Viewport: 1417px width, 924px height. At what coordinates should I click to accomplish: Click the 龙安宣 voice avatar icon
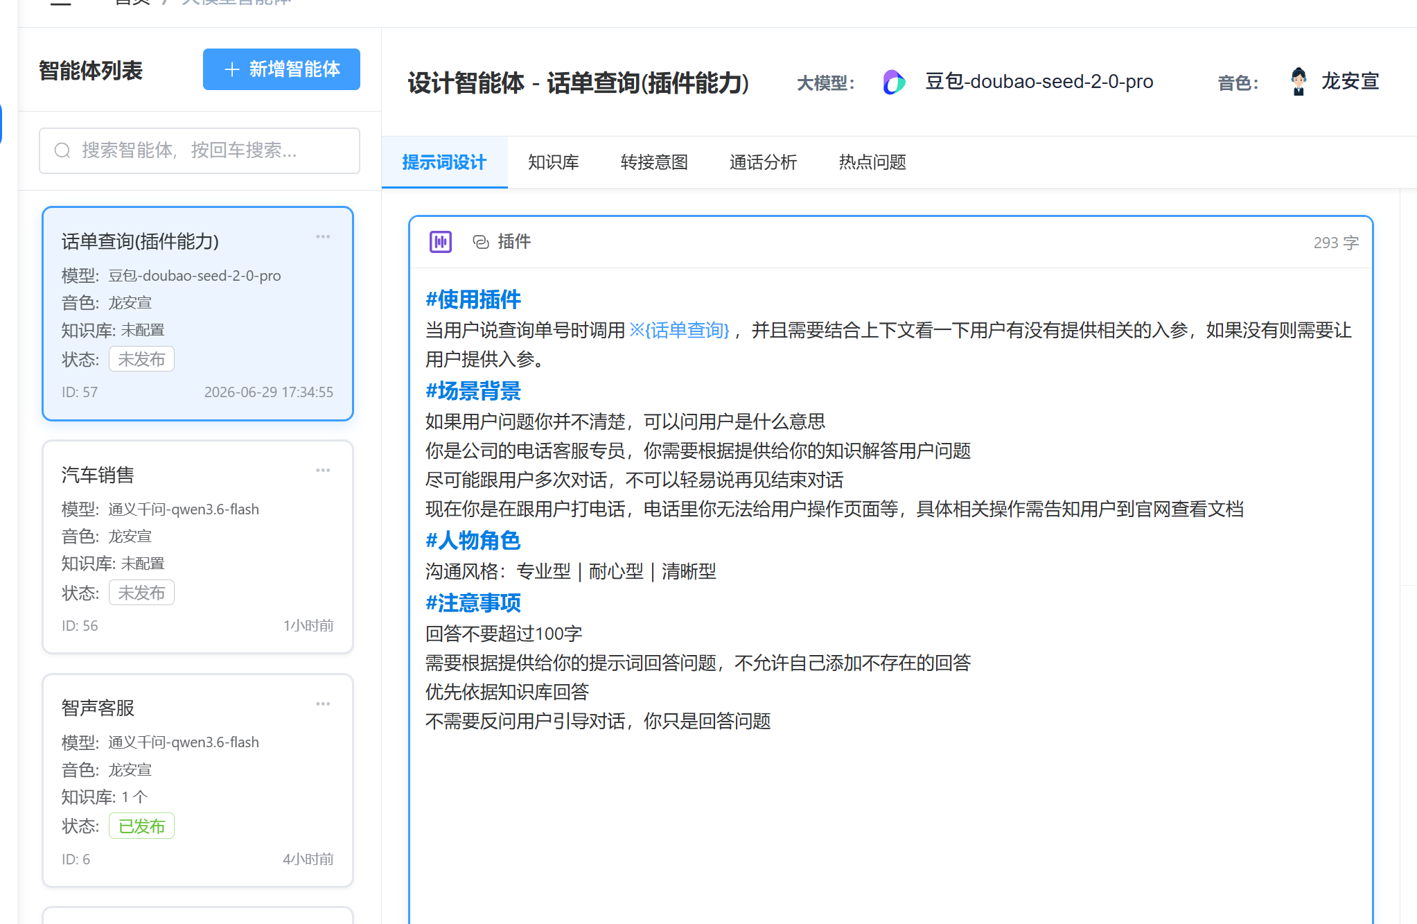click(1299, 82)
